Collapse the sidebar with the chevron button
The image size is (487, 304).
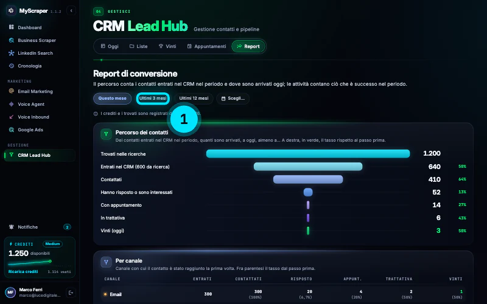coord(71,10)
